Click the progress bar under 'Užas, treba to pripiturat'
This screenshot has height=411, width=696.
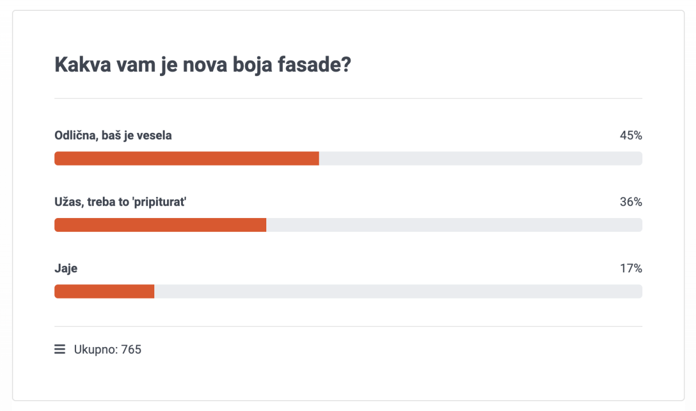click(160, 224)
